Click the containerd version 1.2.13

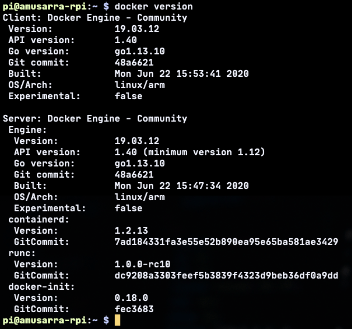[x=132, y=230]
